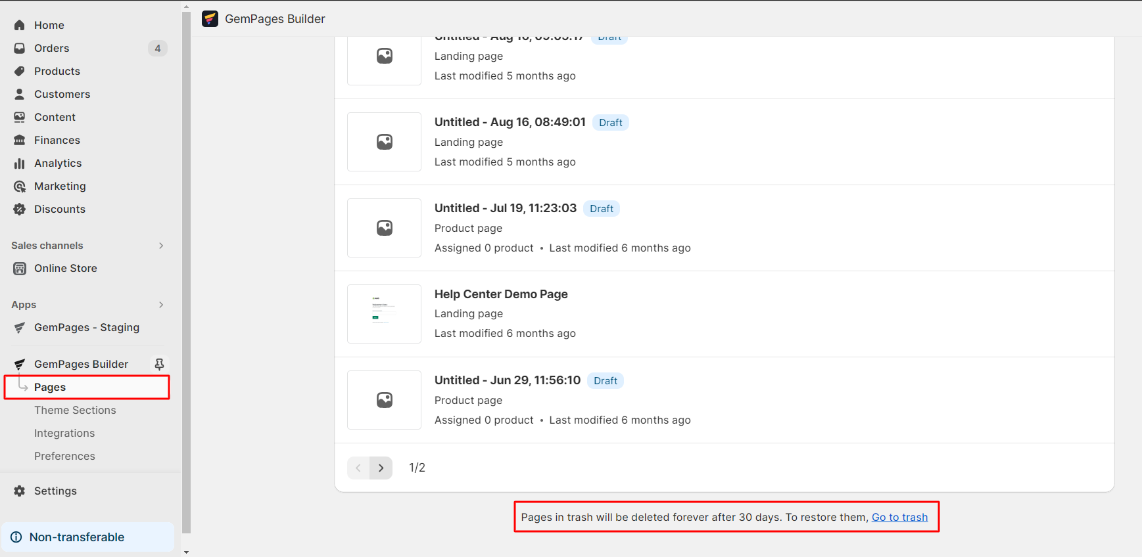The height and width of the screenshot is (557, 1142).
Task: Open the Integrations menu item
Action: [x=64, y=433]
